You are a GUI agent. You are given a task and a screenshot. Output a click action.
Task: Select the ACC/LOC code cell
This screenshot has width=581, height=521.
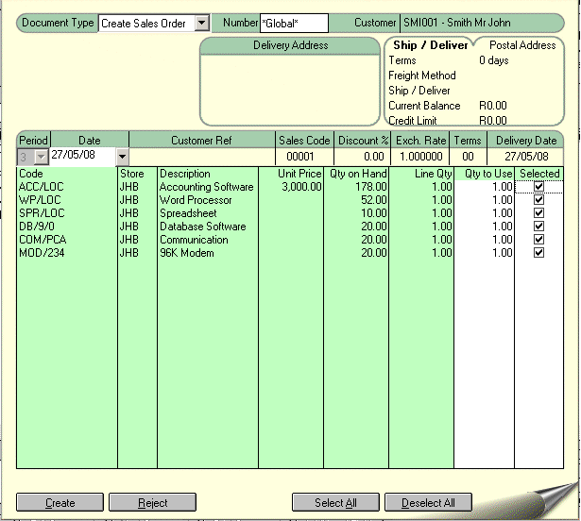point(67,187)
